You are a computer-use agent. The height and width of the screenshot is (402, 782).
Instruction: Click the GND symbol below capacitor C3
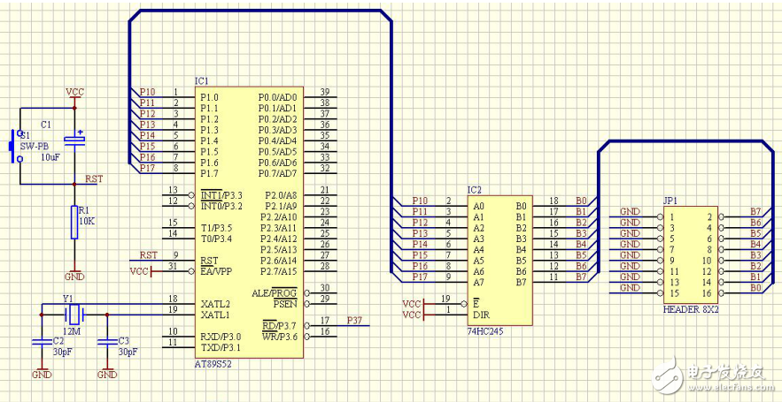pyautogui.click(x=106, y=374)
